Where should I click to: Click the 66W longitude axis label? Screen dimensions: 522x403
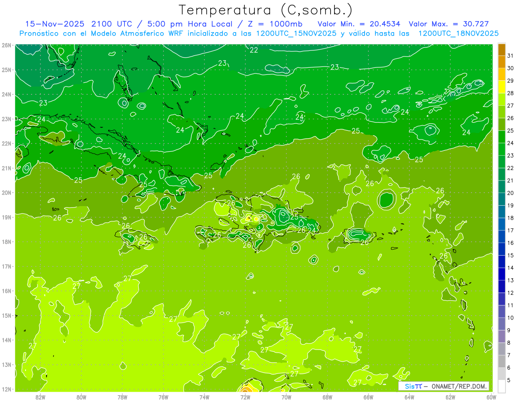tap(368, 397)
